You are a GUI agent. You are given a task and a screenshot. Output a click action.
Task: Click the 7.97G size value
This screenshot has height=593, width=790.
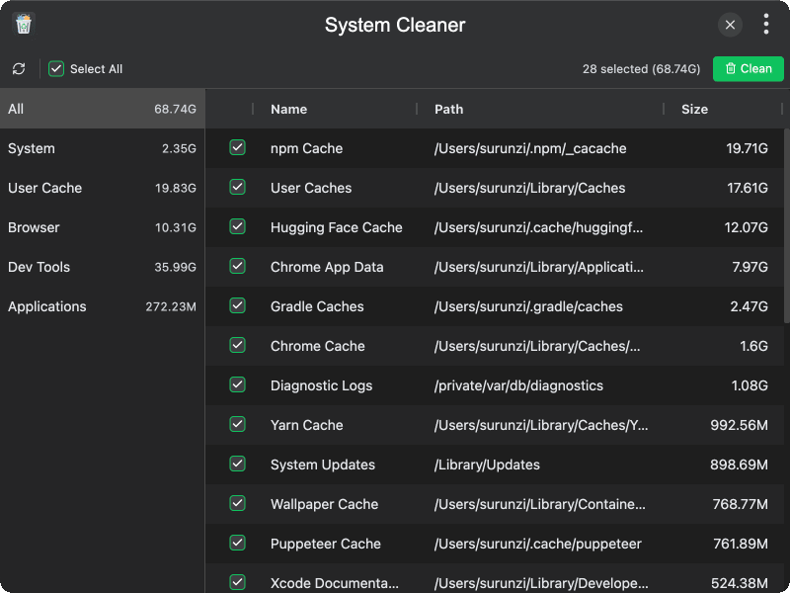[750, 267]
